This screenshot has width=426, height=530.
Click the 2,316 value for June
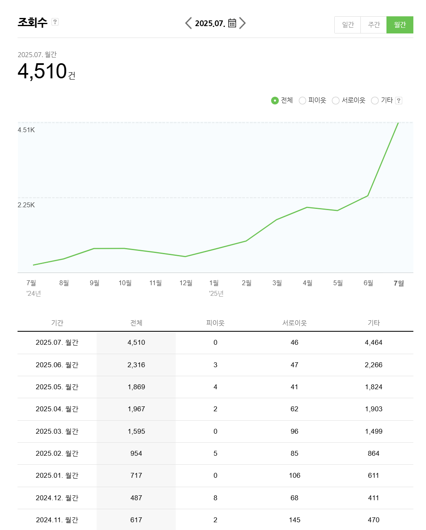137,365
